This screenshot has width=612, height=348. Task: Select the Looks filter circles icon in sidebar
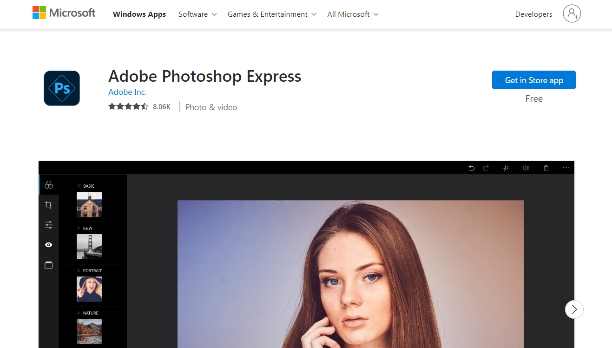click(49, 184)
